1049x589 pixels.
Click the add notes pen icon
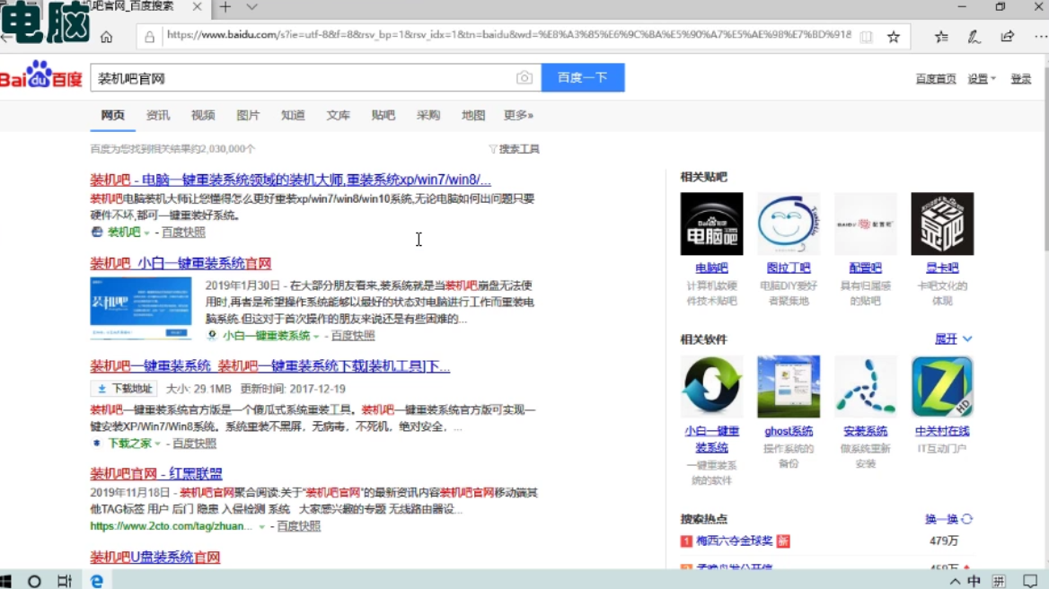(974, 37)
